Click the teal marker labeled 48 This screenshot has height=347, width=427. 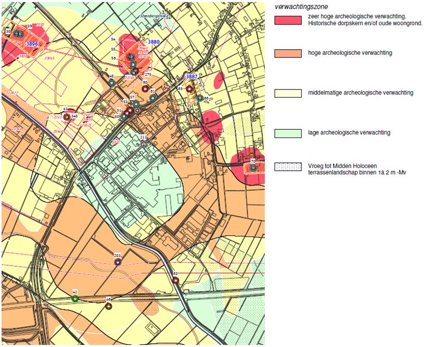111,83
